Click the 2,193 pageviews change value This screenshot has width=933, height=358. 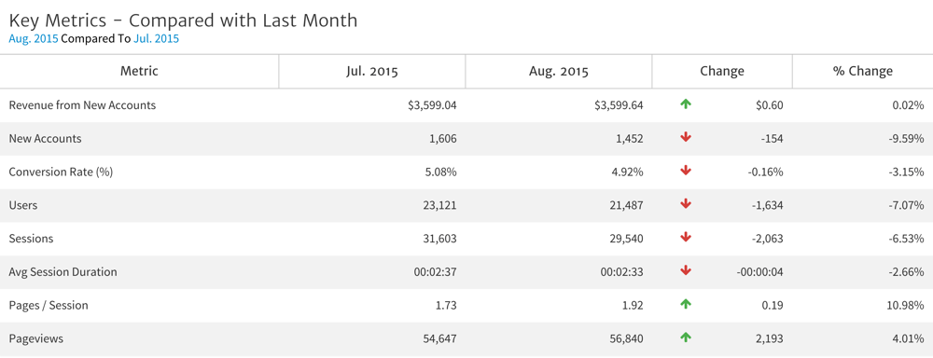[x=770, y=338]
